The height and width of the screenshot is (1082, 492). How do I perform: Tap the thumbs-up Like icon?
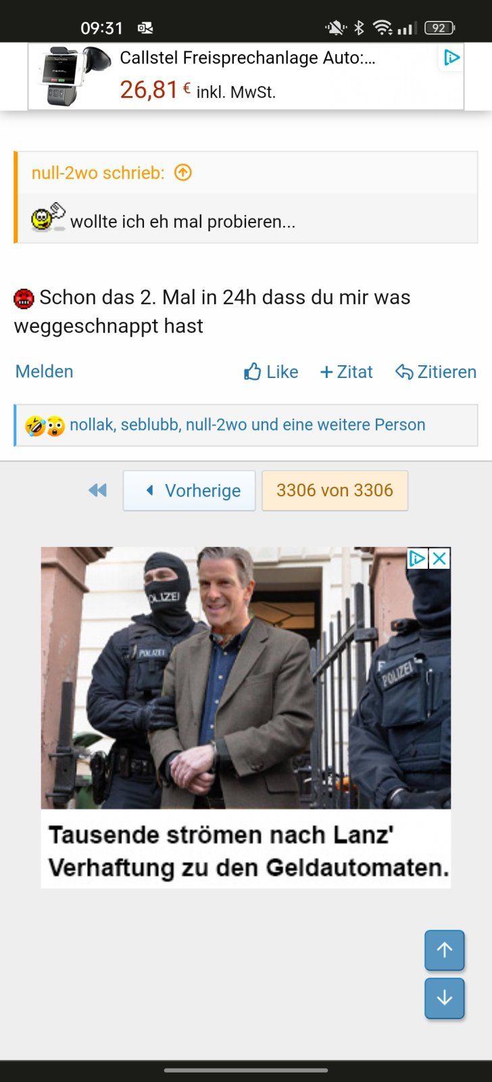(253, 372)
